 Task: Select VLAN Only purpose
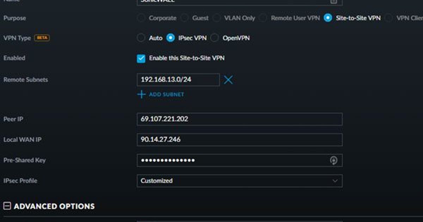coord(216,18)
